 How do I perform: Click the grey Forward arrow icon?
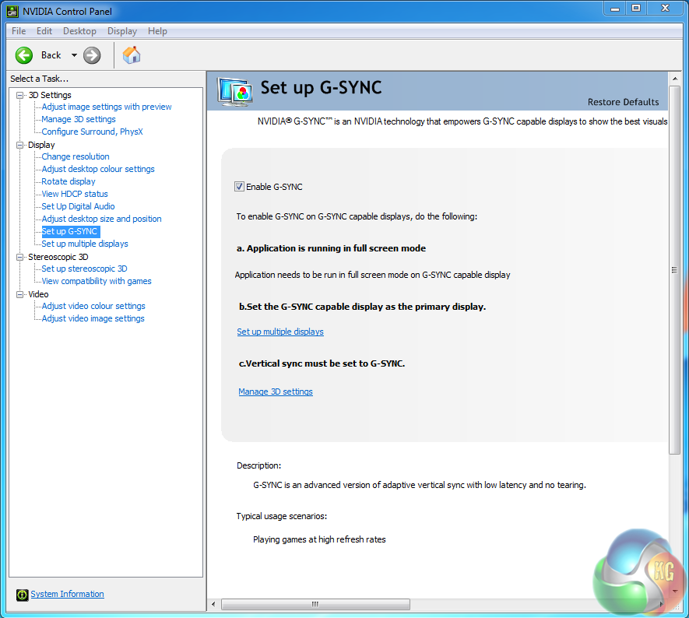click(x=92, y=55)
